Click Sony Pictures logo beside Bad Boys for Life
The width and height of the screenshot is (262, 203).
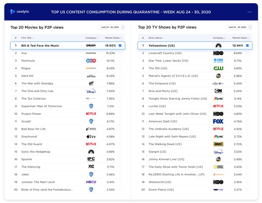(x=91, y=129)
